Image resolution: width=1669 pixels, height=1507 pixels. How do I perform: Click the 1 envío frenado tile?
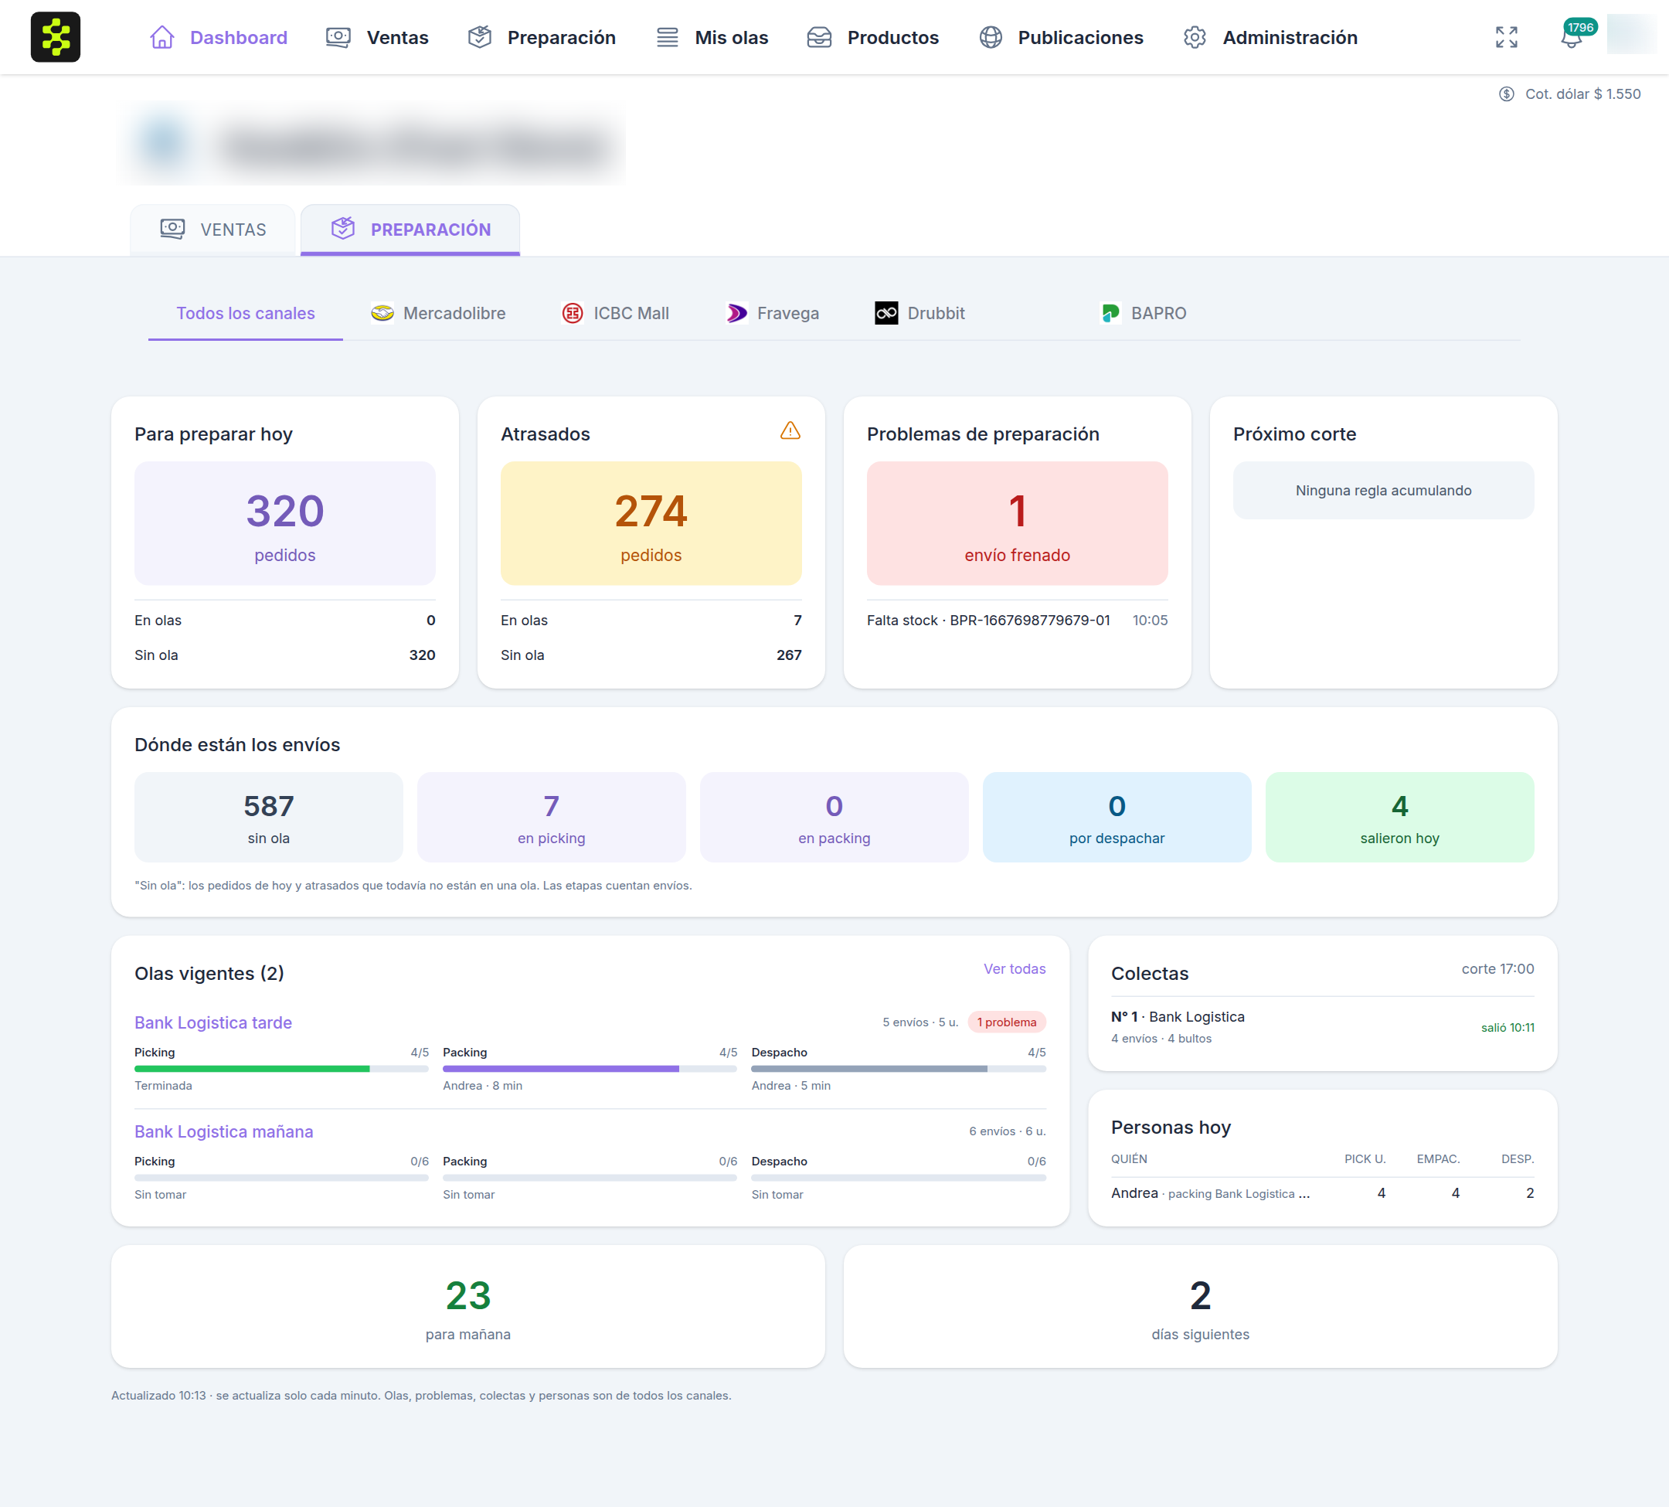pyautogui.click(x=1018, y=523)
